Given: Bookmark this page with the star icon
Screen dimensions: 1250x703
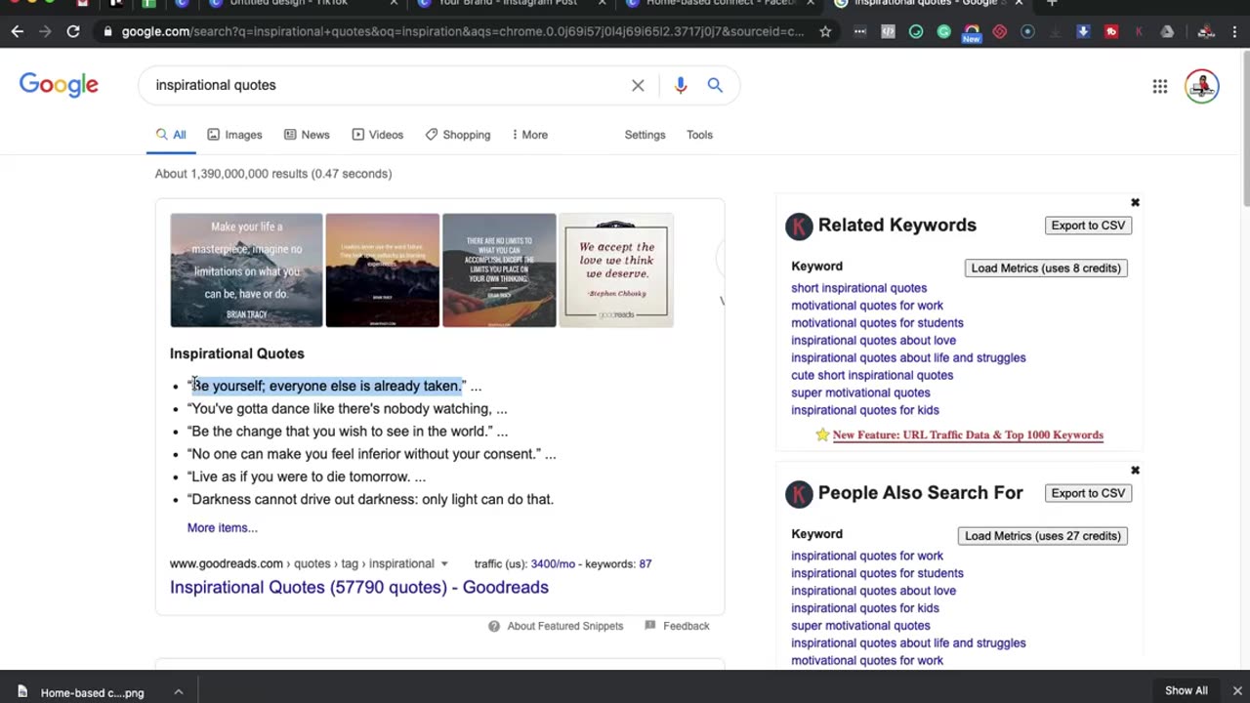Looking at the screenshot, I should (825, 31).
